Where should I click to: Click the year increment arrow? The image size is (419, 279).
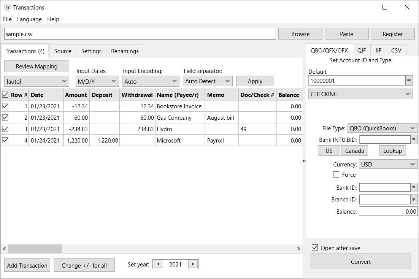(x=193, y=264)
